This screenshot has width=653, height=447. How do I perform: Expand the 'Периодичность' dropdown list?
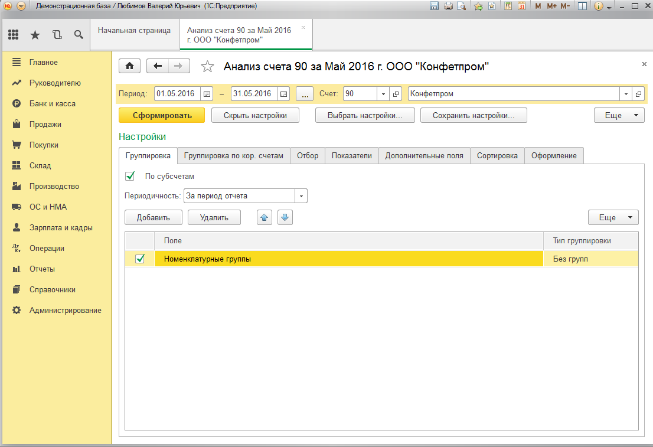tap(301, 196)
